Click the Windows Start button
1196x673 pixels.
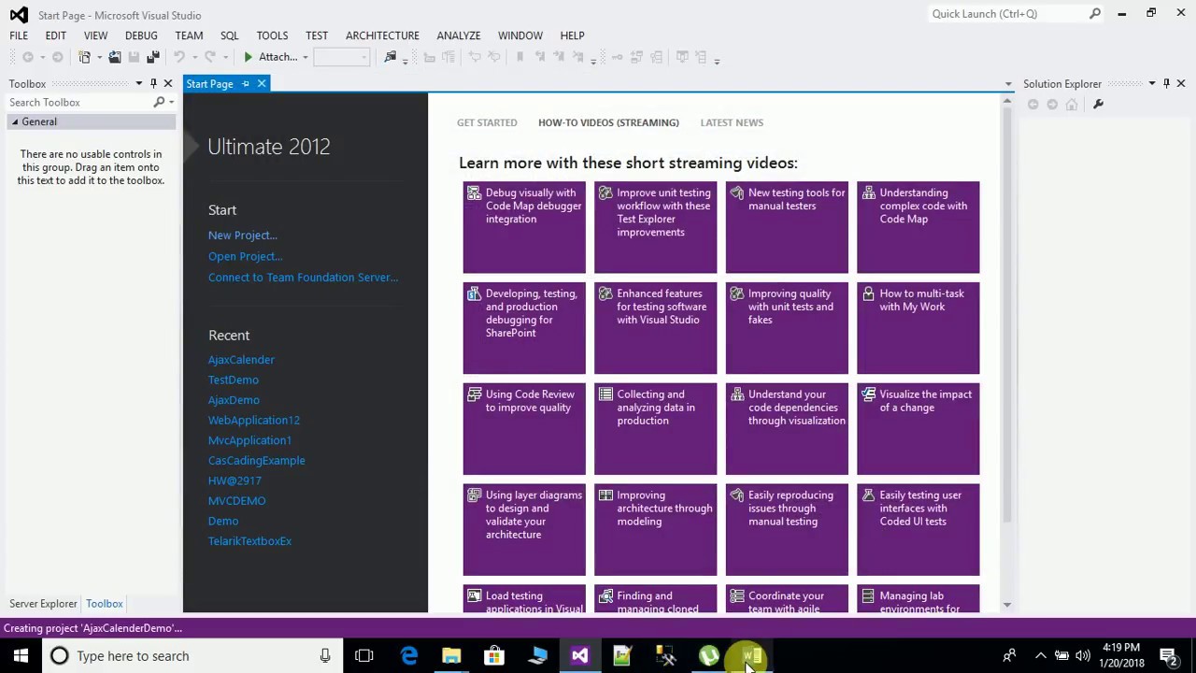pos(21,656)
